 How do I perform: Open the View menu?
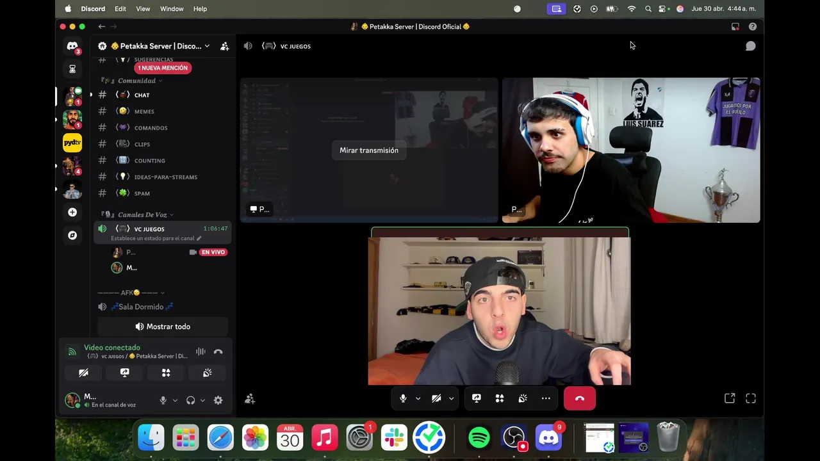[143, 9]
